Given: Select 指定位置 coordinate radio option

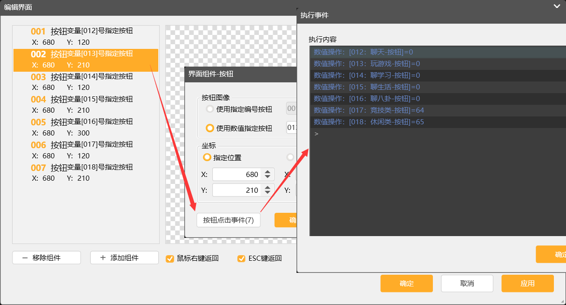Looking at the screenshot, I should 207,157.
